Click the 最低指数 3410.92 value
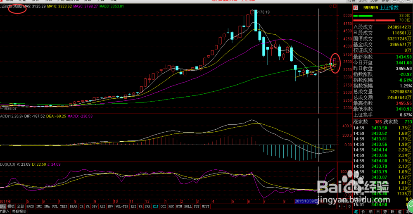This screenshot has height=214, width=413. [x=403, y=109]
